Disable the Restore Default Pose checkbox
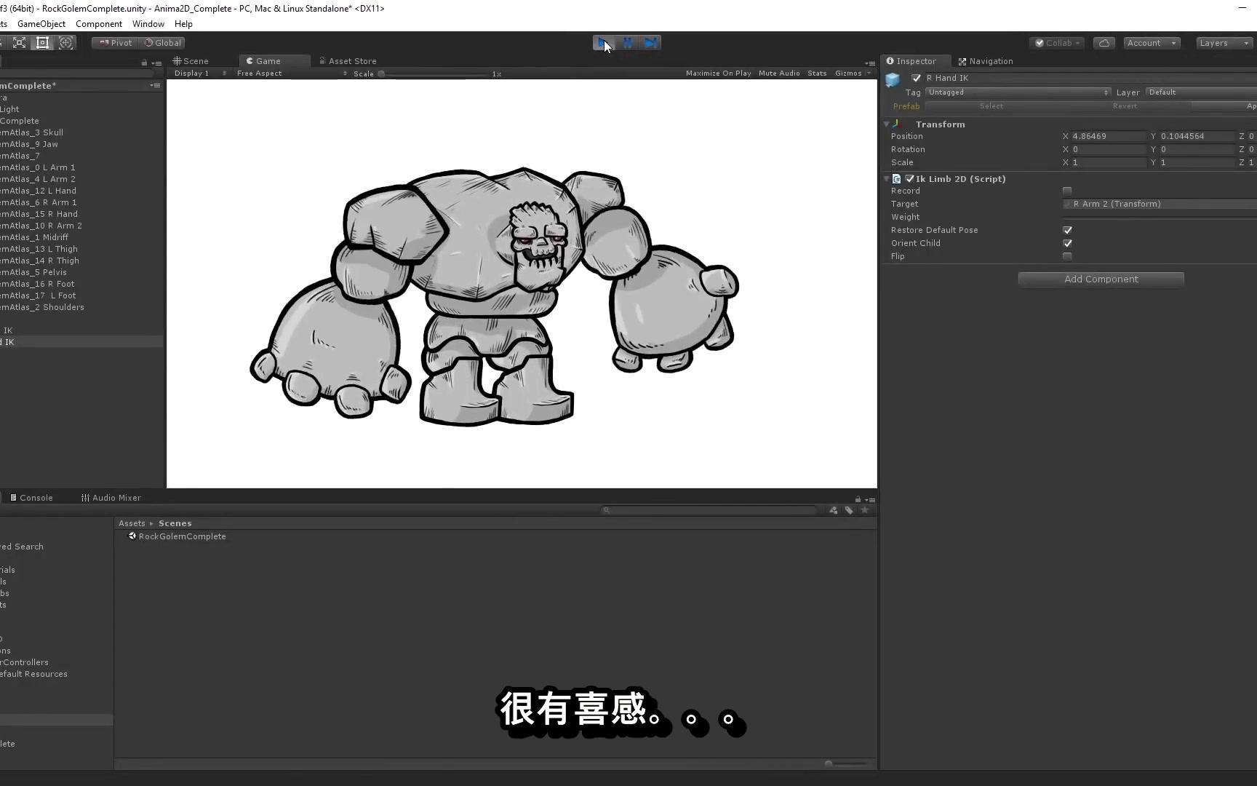The height and width of the screenshot is (786, 1257). coord(1067,230)
